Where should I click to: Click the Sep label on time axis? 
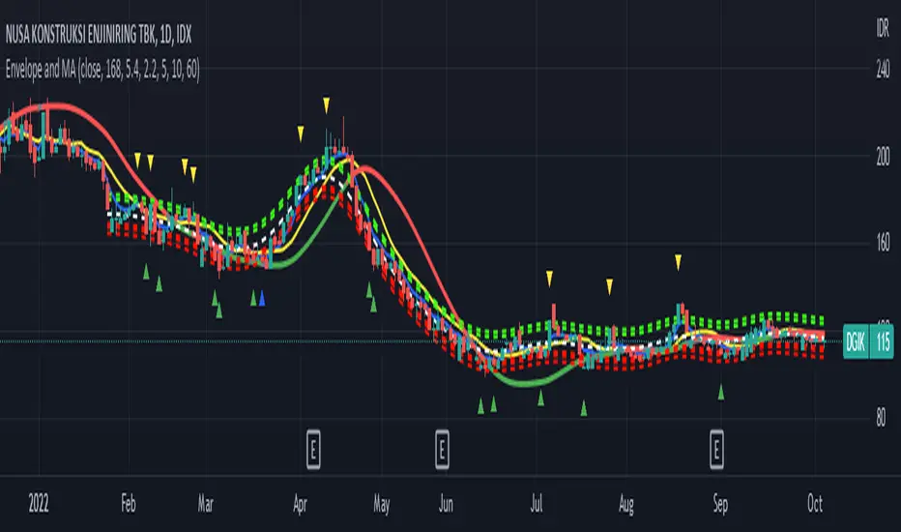click(720, 504)
